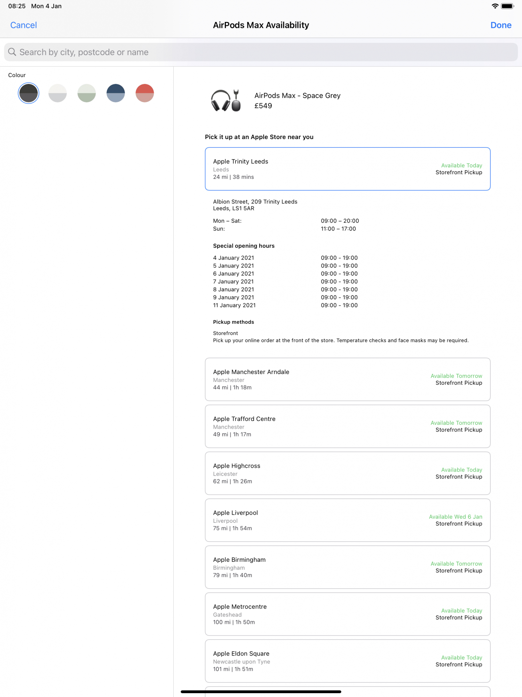Tap the Albion Street, 209 Trinity Leeds address

255,202
